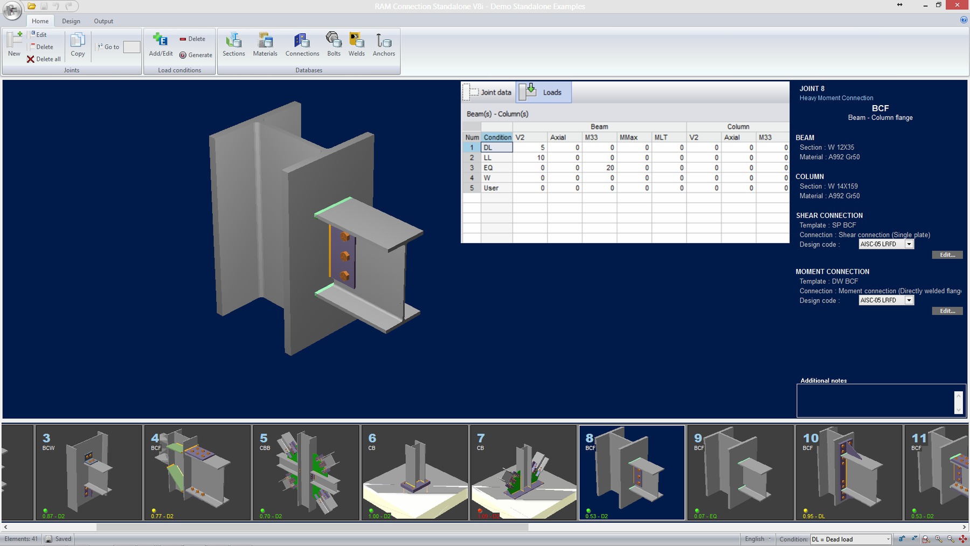Image resolution: width=970 pixels, height=546 pixels.
Task: Create a new joint with New icon
Action: [x=14, y=44]
